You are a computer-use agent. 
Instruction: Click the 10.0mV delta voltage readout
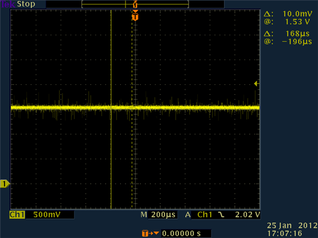point(297,14)
